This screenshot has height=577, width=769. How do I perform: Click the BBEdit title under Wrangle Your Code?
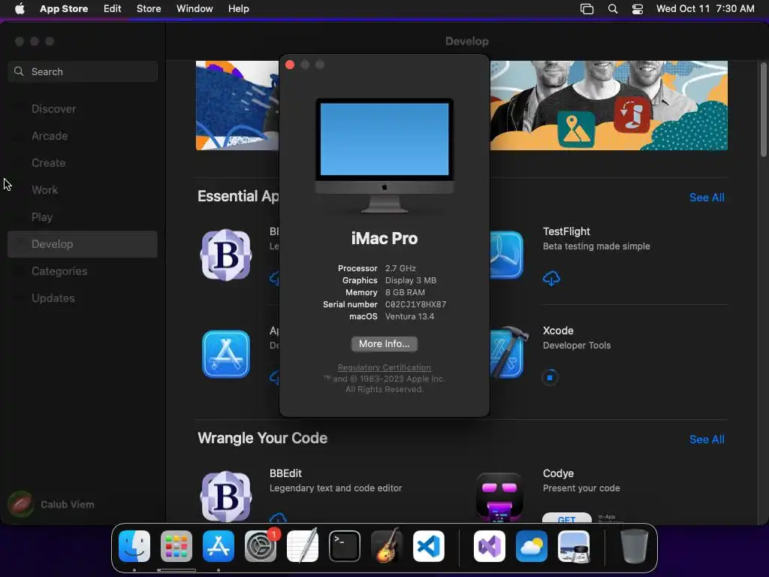[x=285, y=473]
